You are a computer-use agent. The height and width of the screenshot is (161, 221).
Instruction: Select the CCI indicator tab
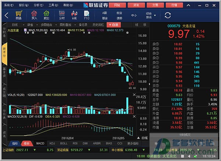[120, 143]
